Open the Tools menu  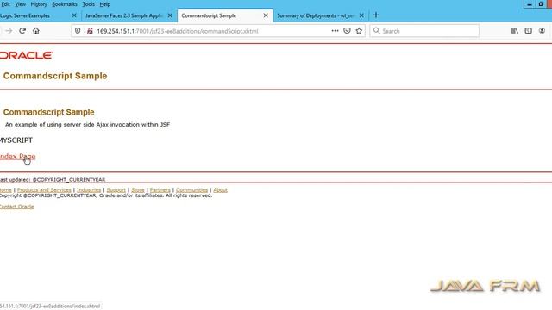[88, 4]
